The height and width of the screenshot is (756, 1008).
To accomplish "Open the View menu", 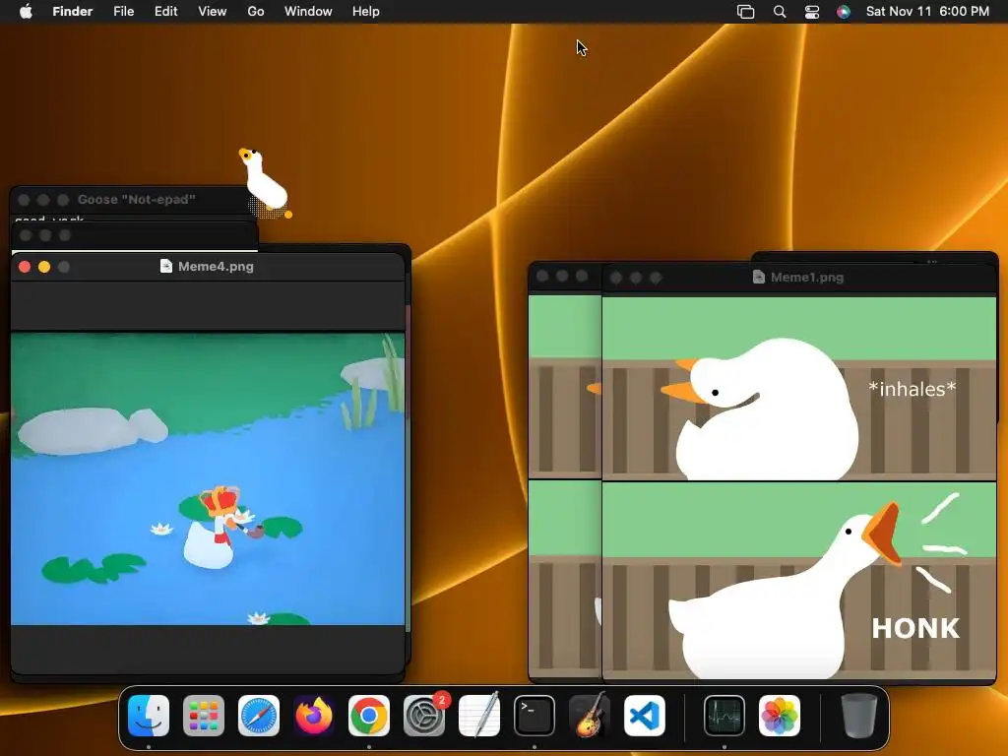I will click(x=213, y=12).
